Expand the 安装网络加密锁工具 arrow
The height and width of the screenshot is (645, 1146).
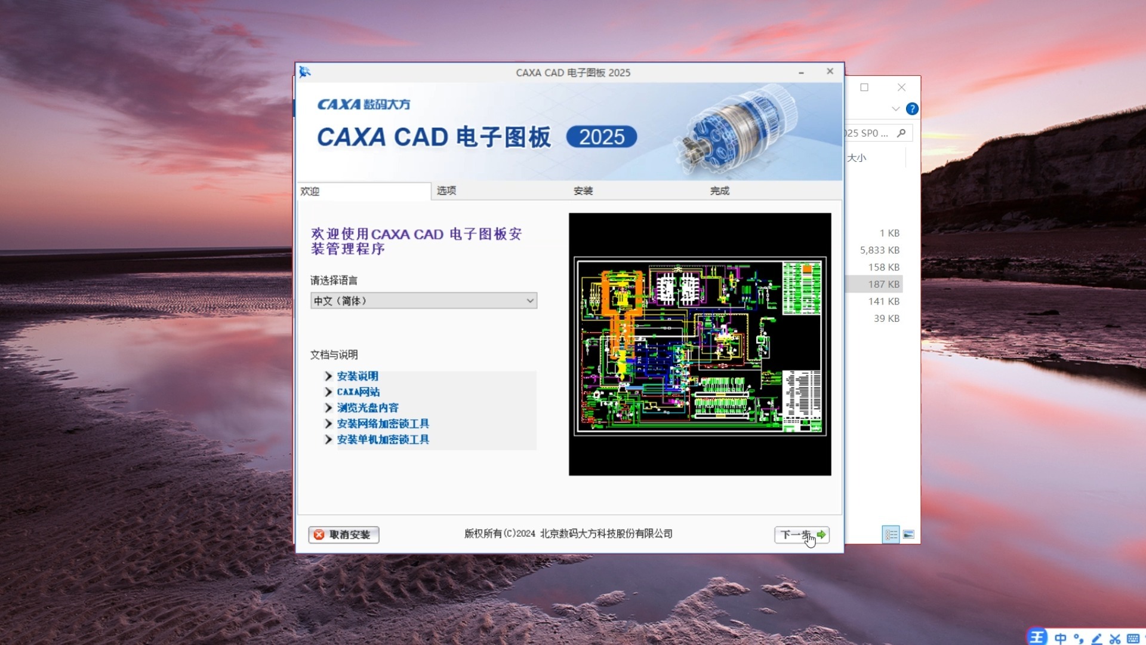(x=328, y=423)
